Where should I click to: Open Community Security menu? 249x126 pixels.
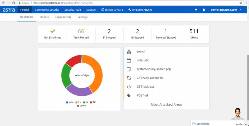tap(47, 10)
